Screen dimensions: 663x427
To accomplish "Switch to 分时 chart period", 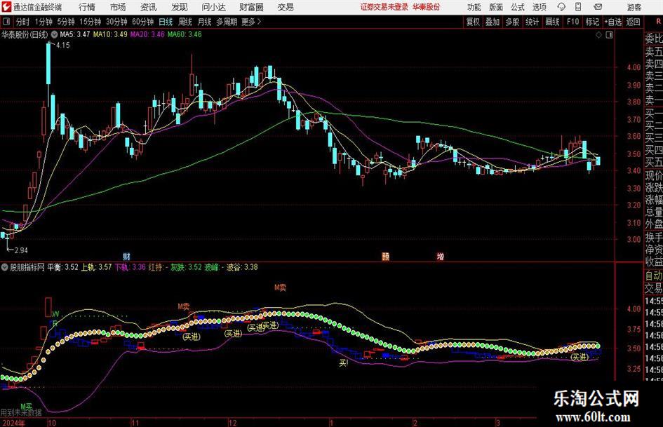I will (x=23, y=22).
